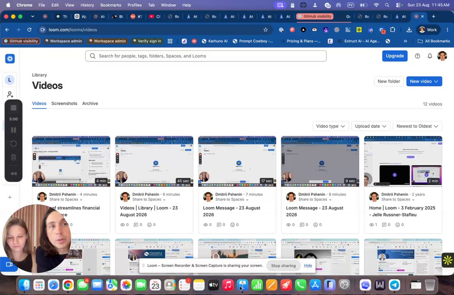Stop the Loom recording
This screenshot has width=454, height=295.
coord(14,108)
